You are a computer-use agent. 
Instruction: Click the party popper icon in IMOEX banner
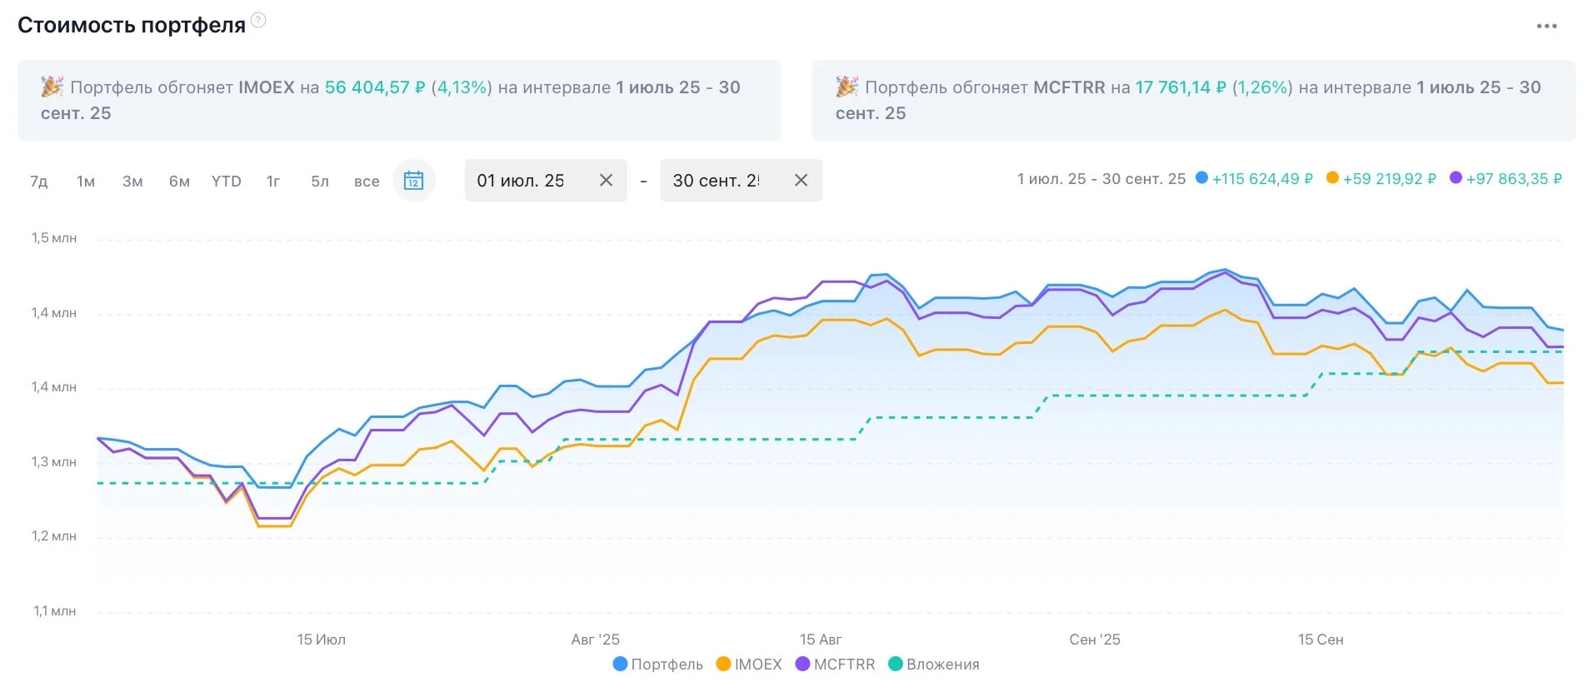point(52,87)
